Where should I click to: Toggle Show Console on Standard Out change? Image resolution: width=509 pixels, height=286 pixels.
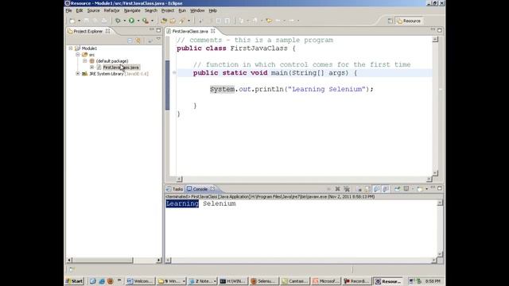(x=377, y=189)
